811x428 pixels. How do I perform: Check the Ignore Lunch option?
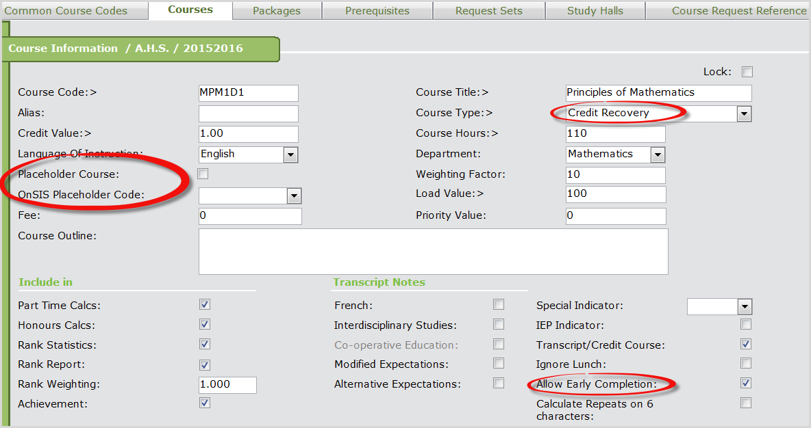tap(746, 363)
